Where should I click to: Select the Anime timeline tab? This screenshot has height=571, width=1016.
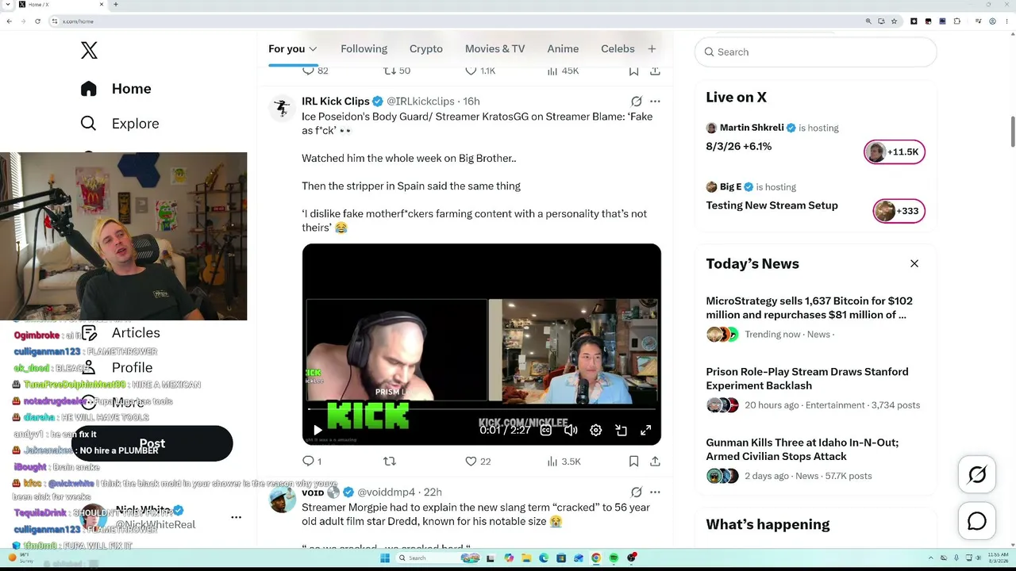tap(563, 49)
